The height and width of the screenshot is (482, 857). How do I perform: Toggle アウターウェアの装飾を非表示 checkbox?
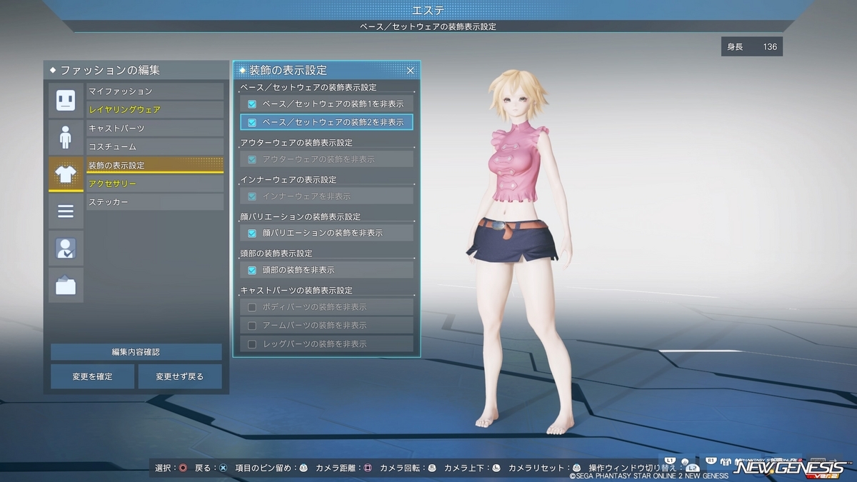pyautogui.click(x=251, y=159)
